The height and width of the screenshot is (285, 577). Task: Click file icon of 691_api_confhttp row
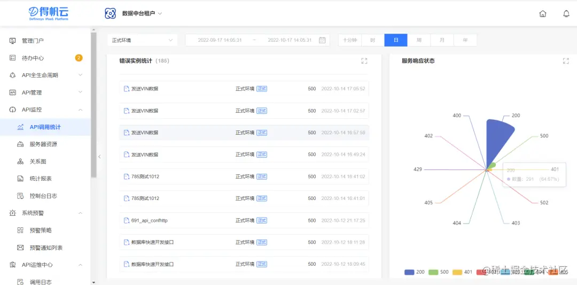click(x=127, y=220)
